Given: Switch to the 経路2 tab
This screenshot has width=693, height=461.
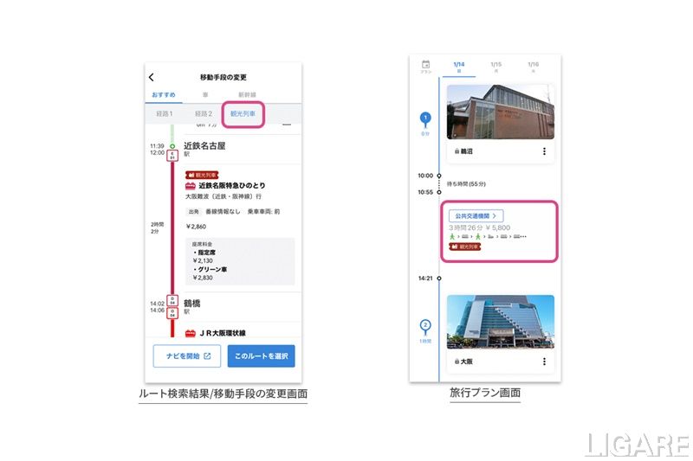Looking at the screenshot, I should tap(204, 114).
